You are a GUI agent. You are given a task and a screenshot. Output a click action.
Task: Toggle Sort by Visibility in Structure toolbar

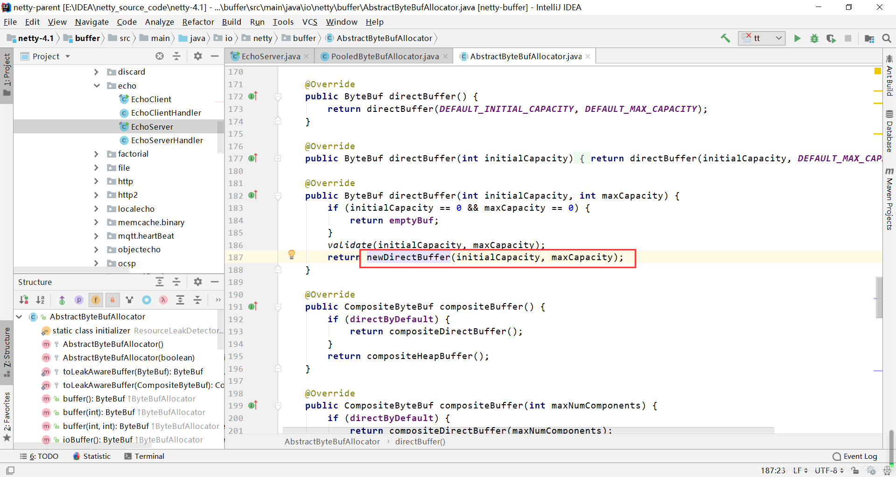(x=24, y=300)
